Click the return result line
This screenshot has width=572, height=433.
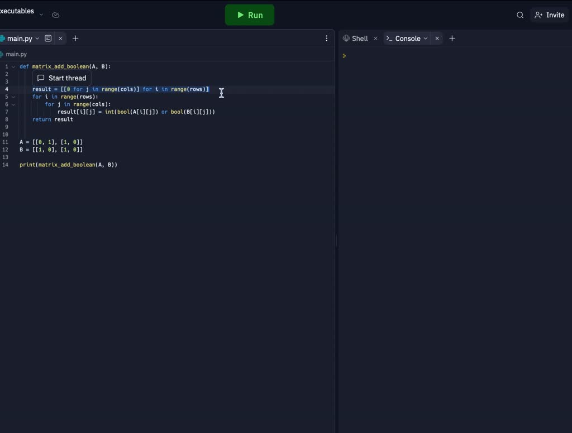[x=53, y=119]
